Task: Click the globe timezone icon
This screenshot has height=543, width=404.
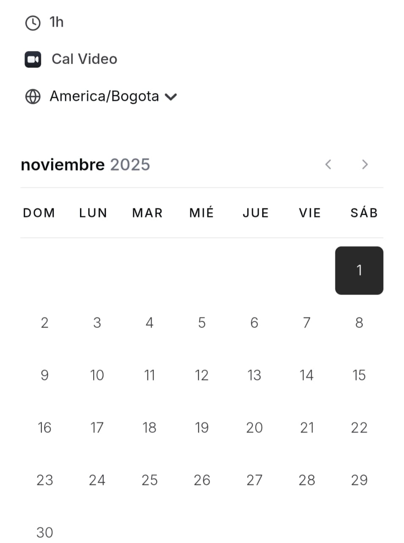Action: coord(33,97)
